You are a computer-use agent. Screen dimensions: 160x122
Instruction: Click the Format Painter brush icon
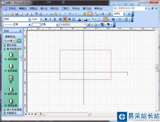pyautogui.click(x=65, y=14)
